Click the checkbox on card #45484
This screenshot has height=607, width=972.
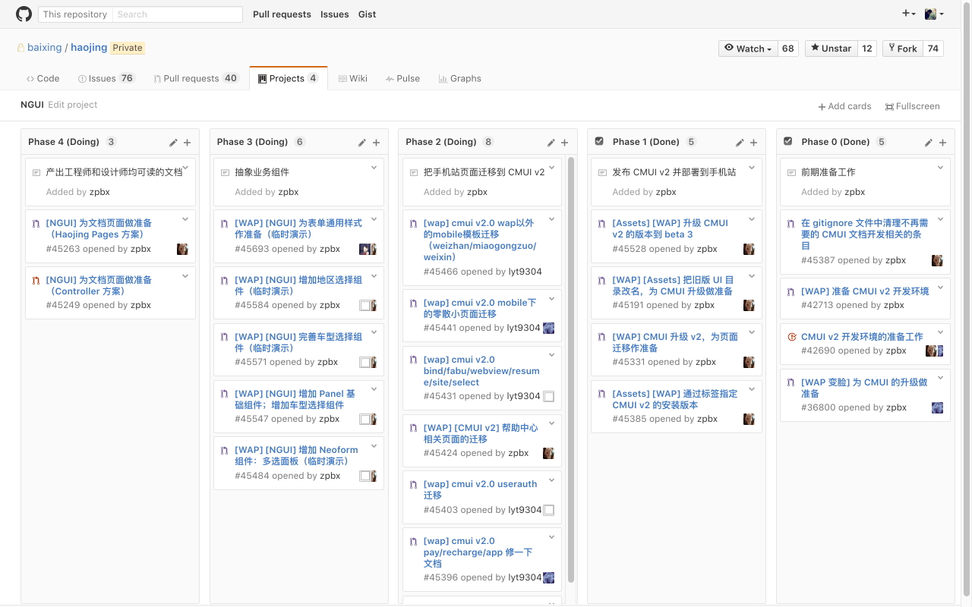click(364, 476)
